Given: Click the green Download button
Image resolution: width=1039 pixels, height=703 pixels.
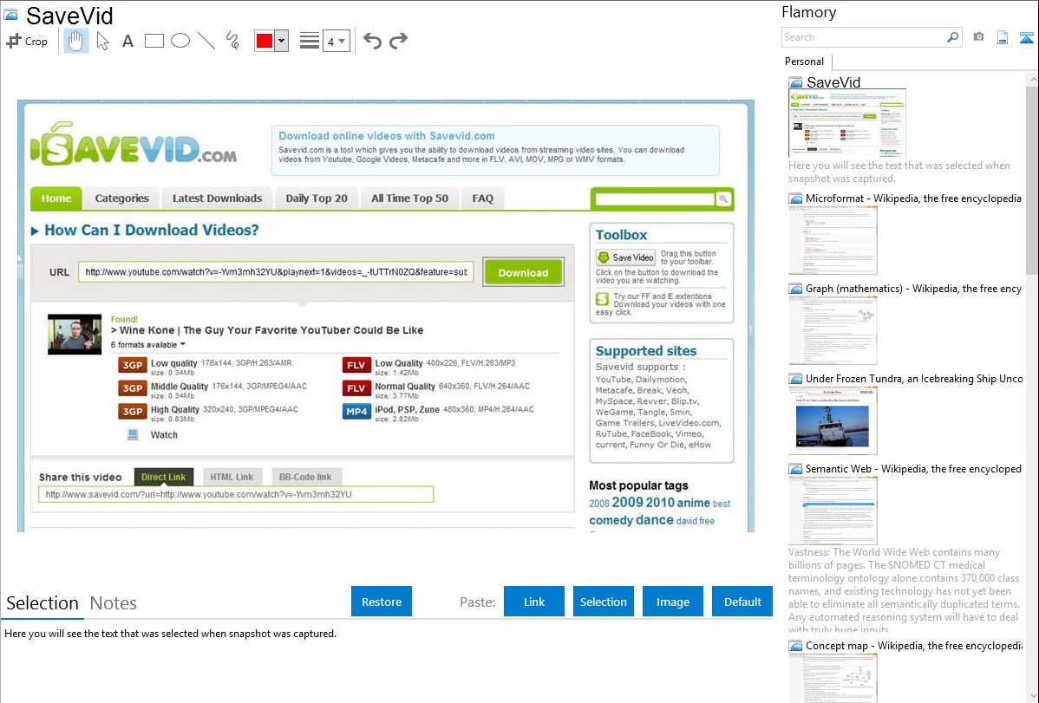Looking at the screenshot, I should [x=524, y=272].
